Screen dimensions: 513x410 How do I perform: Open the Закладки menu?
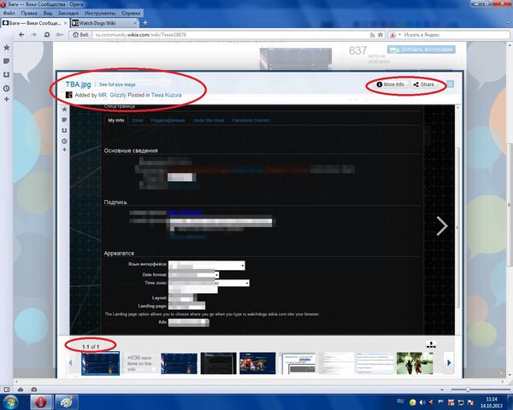tap(68, 13)
